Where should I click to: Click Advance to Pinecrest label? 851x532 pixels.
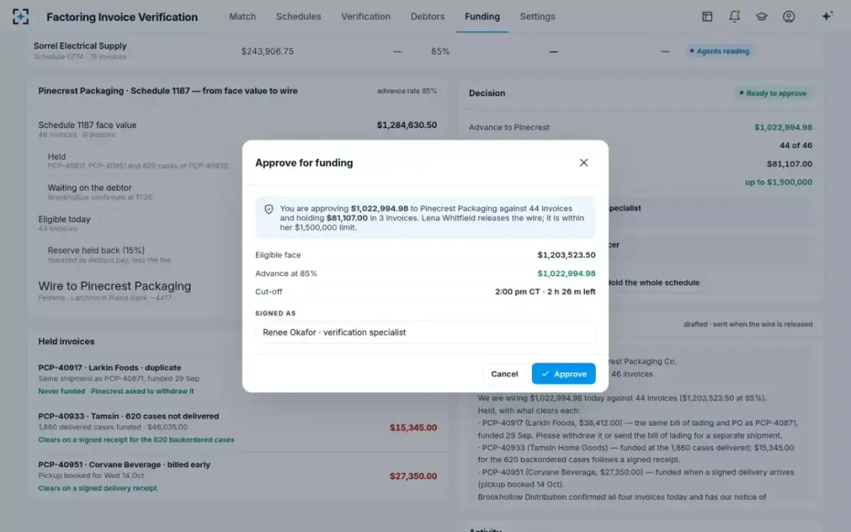point(509,128)
